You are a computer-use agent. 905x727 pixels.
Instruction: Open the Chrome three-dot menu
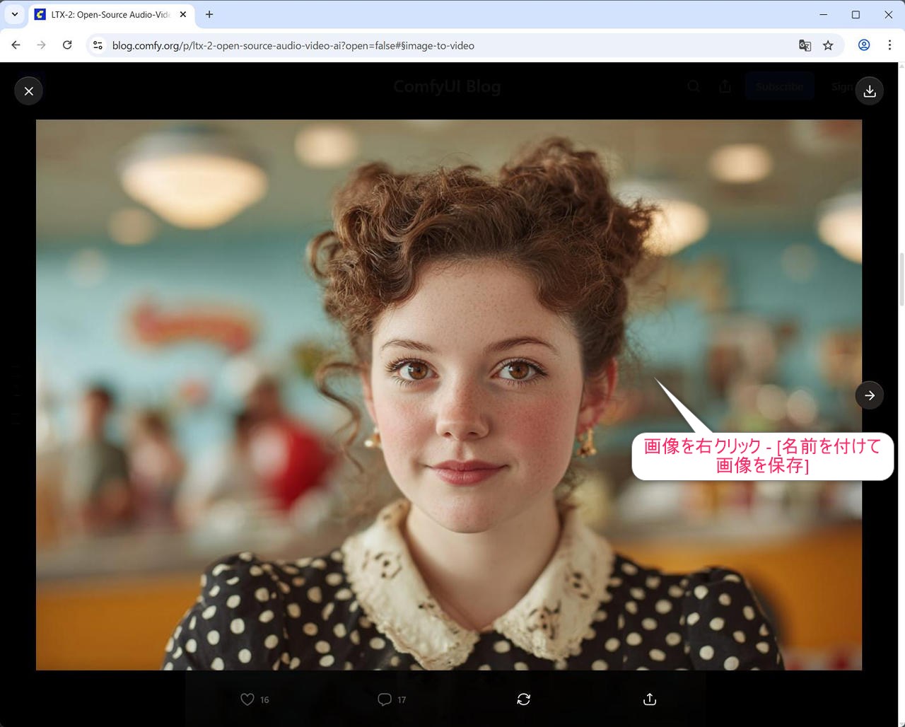[x=889, y=45]
